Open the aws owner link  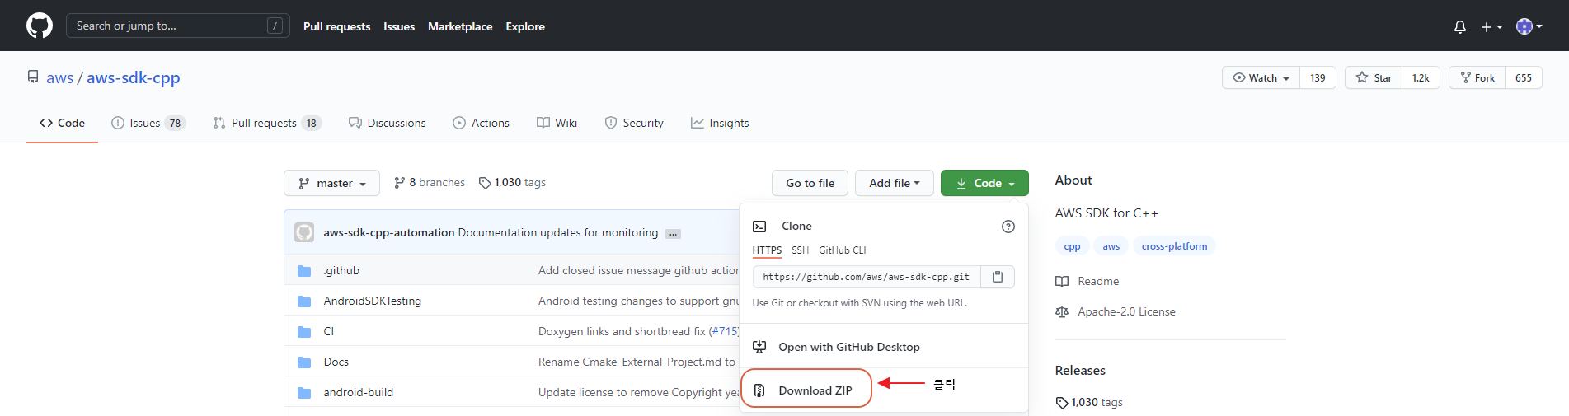click(59, 77)
